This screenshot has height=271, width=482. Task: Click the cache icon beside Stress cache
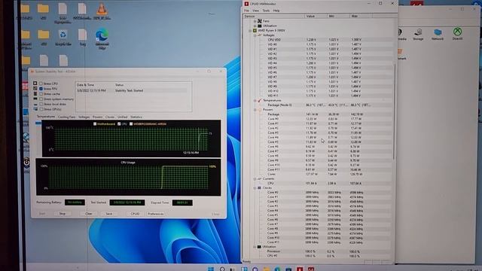(35, 93)
